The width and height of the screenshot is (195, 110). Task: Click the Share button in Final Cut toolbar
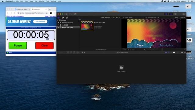pos(184,14)
